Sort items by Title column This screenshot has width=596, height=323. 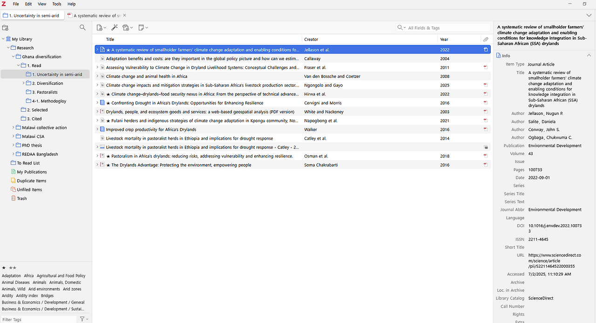pyautogui.click(x=198, y=40)
